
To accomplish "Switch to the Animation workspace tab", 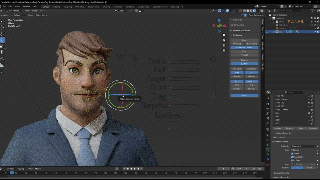I will tap(118, 7).
